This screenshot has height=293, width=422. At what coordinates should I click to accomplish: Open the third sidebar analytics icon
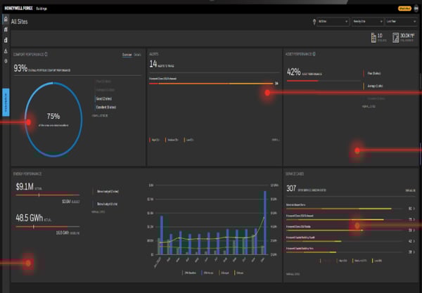coord(6,41)
